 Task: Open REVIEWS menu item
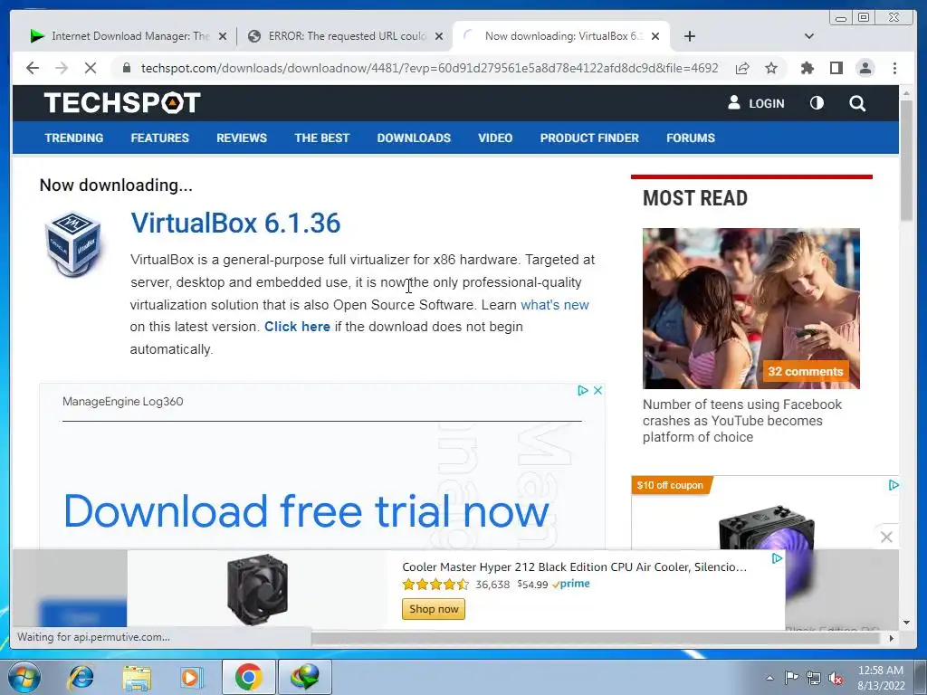(x=241, y=138)
